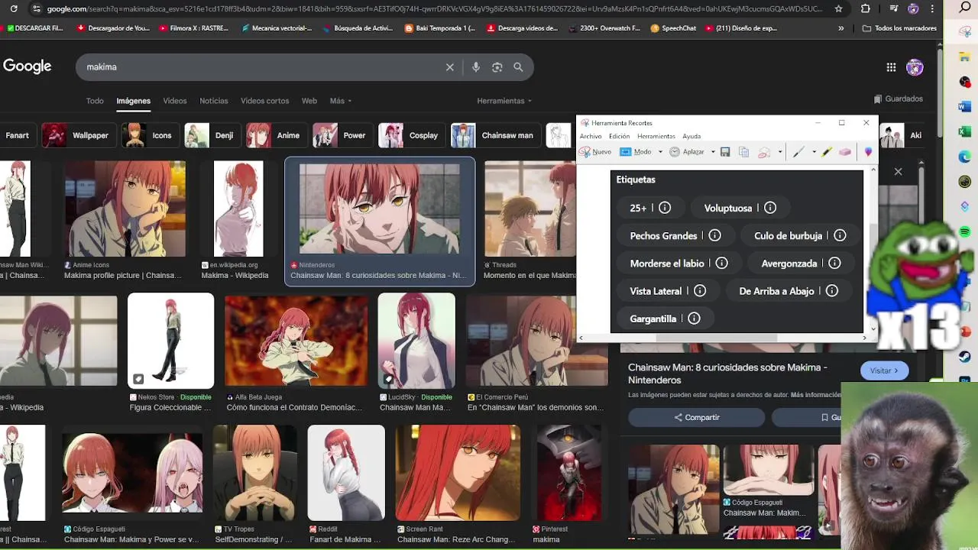The height and width of the screenshot is (550, 978).
Task: Select the Pen tool in Recortes
Action: click(798, 152)
